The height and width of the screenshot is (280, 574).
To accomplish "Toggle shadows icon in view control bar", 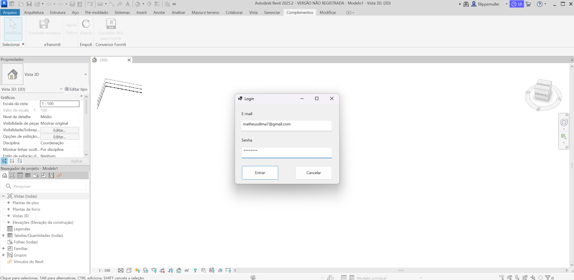I will pos(146,271).
